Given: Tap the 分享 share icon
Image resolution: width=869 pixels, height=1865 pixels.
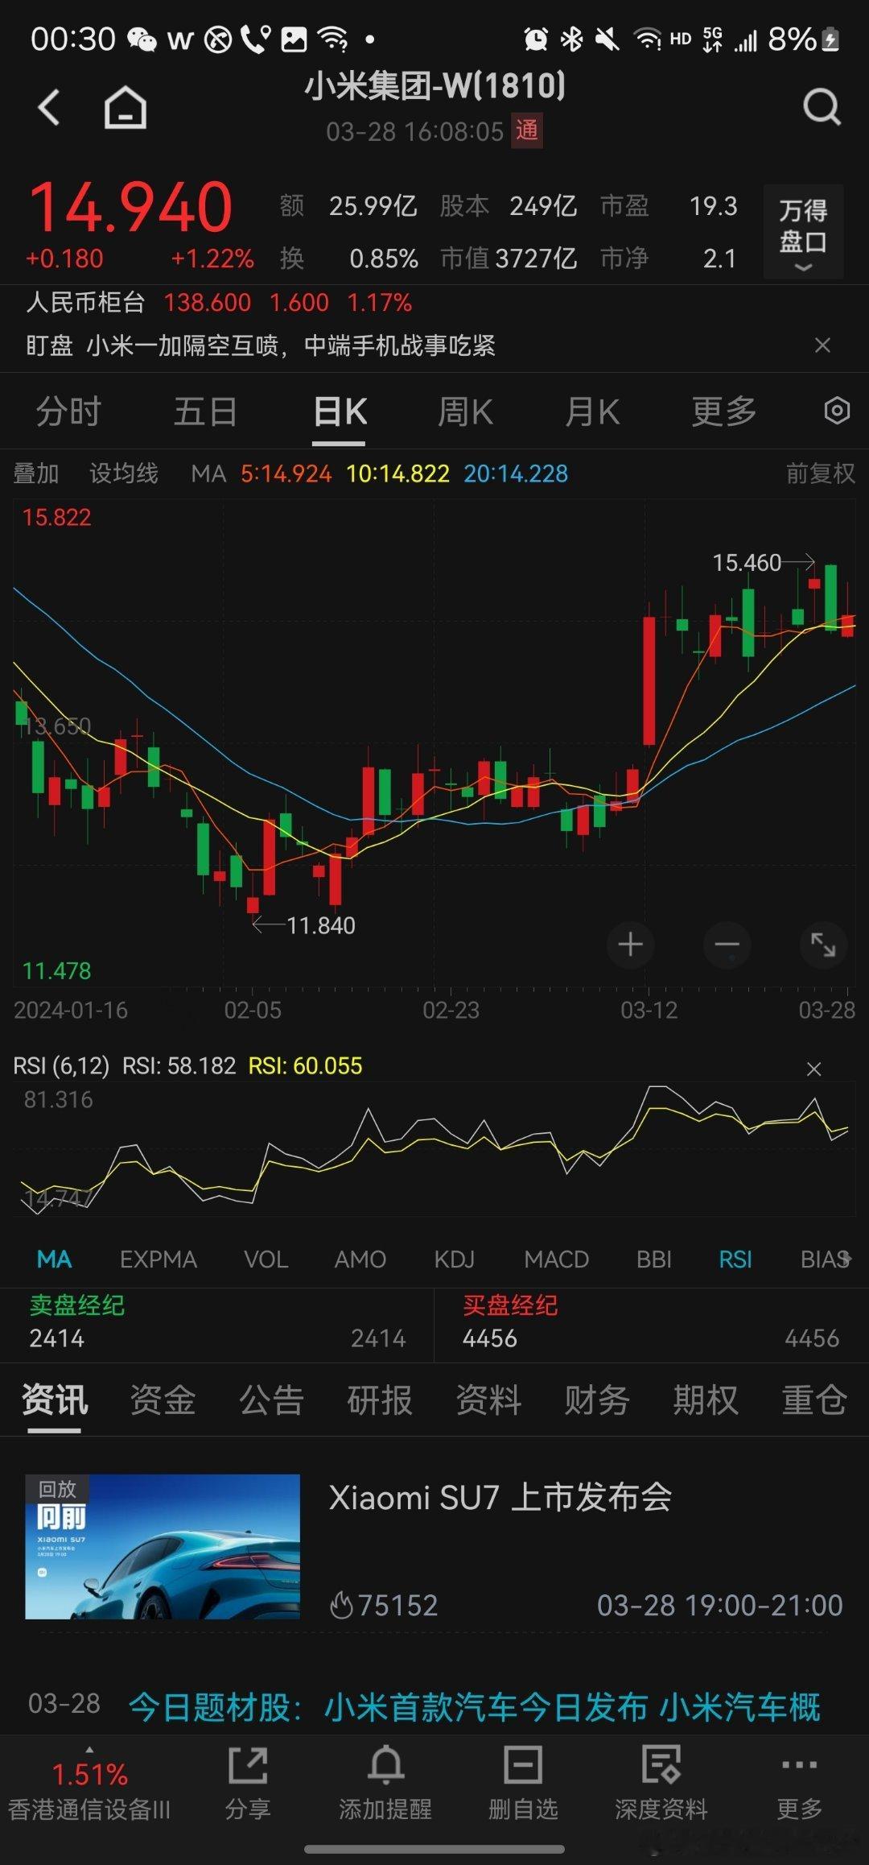Looking at the screenshot, I should pyautogui.click(x=247, y=1783).
